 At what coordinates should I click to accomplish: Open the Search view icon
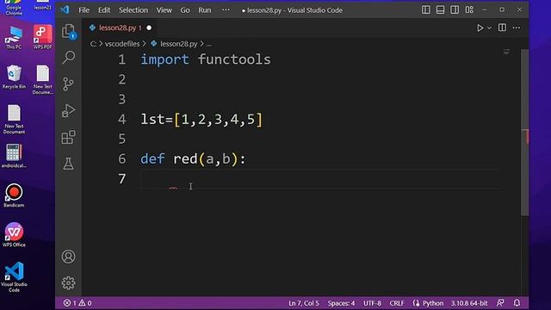tap(69, 58)
